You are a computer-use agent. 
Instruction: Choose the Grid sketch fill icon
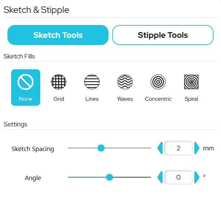(x=59, y=82)
